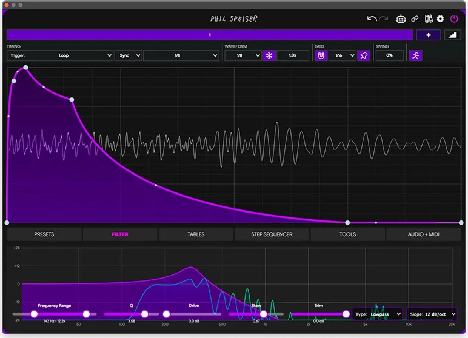Click the Drive slider handle
This screenshot has width=468, height=338.
click(x=166, y=314)
